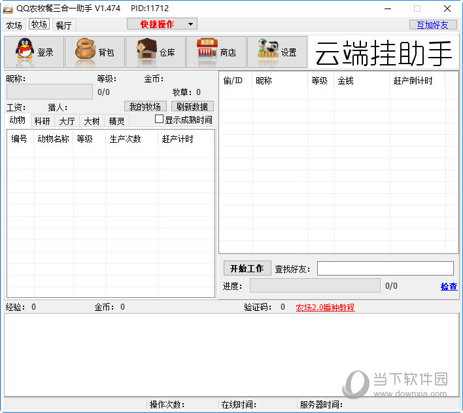Image resolution: width=463 pixels, height=413 pixels.
Task: Enable 显示成熟时间 checkbox
Action: pyautogui.click(x=159, y=119)
